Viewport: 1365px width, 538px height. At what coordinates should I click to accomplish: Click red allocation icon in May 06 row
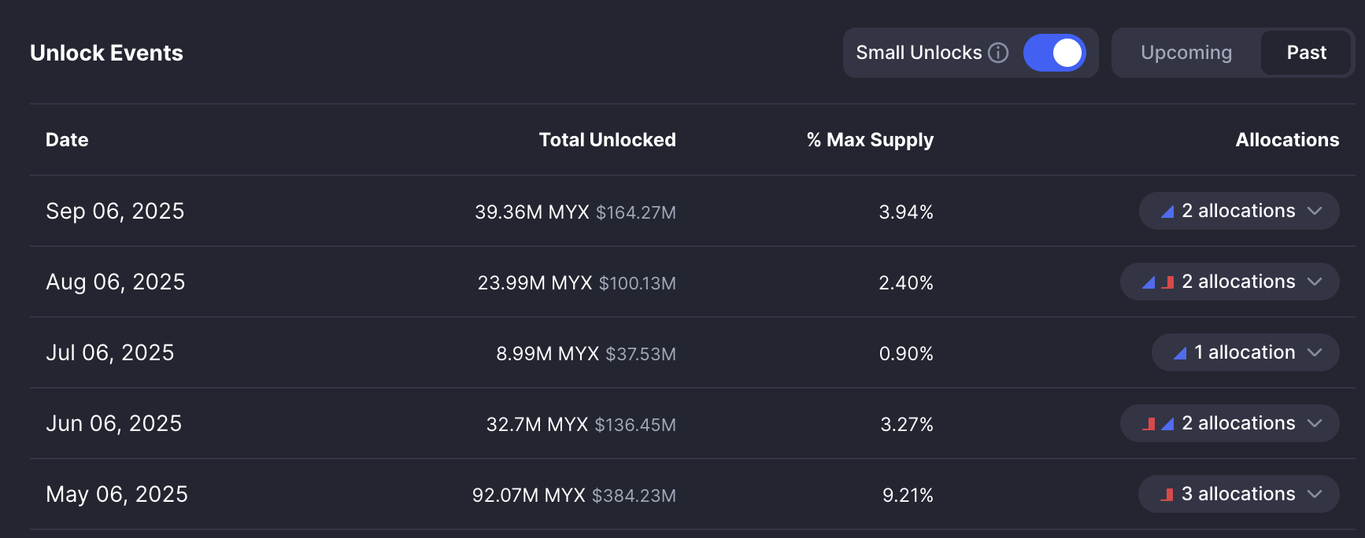(1167, 495)
